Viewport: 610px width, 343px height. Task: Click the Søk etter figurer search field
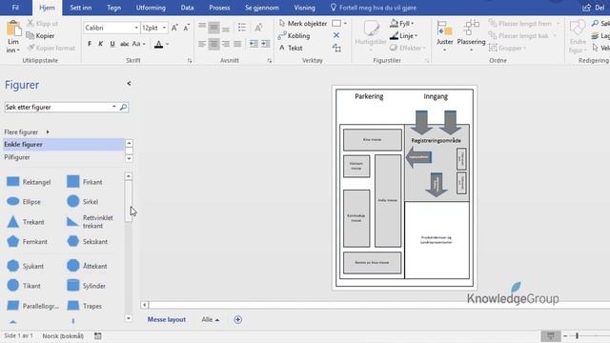(58, 107)
